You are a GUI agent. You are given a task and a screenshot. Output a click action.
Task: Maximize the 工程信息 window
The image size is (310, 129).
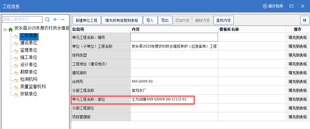[291, 6]
